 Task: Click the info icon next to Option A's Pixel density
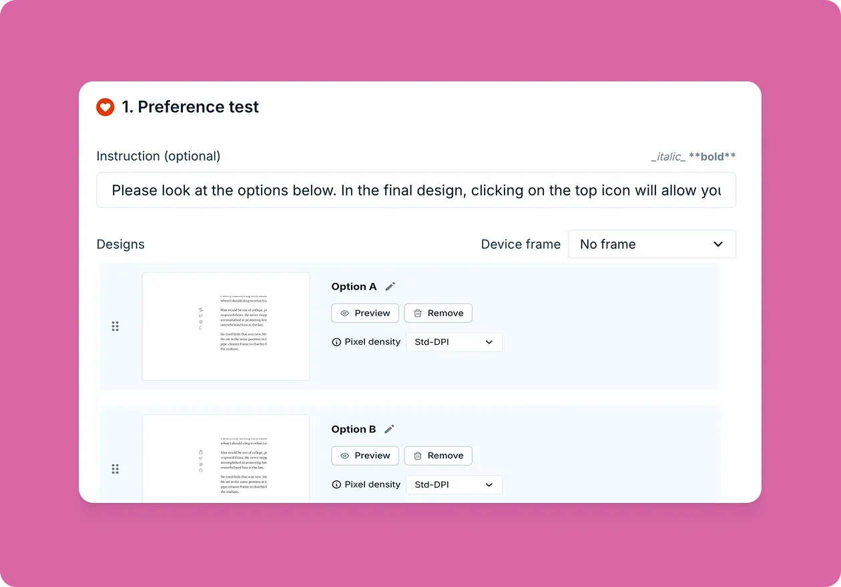335,342
